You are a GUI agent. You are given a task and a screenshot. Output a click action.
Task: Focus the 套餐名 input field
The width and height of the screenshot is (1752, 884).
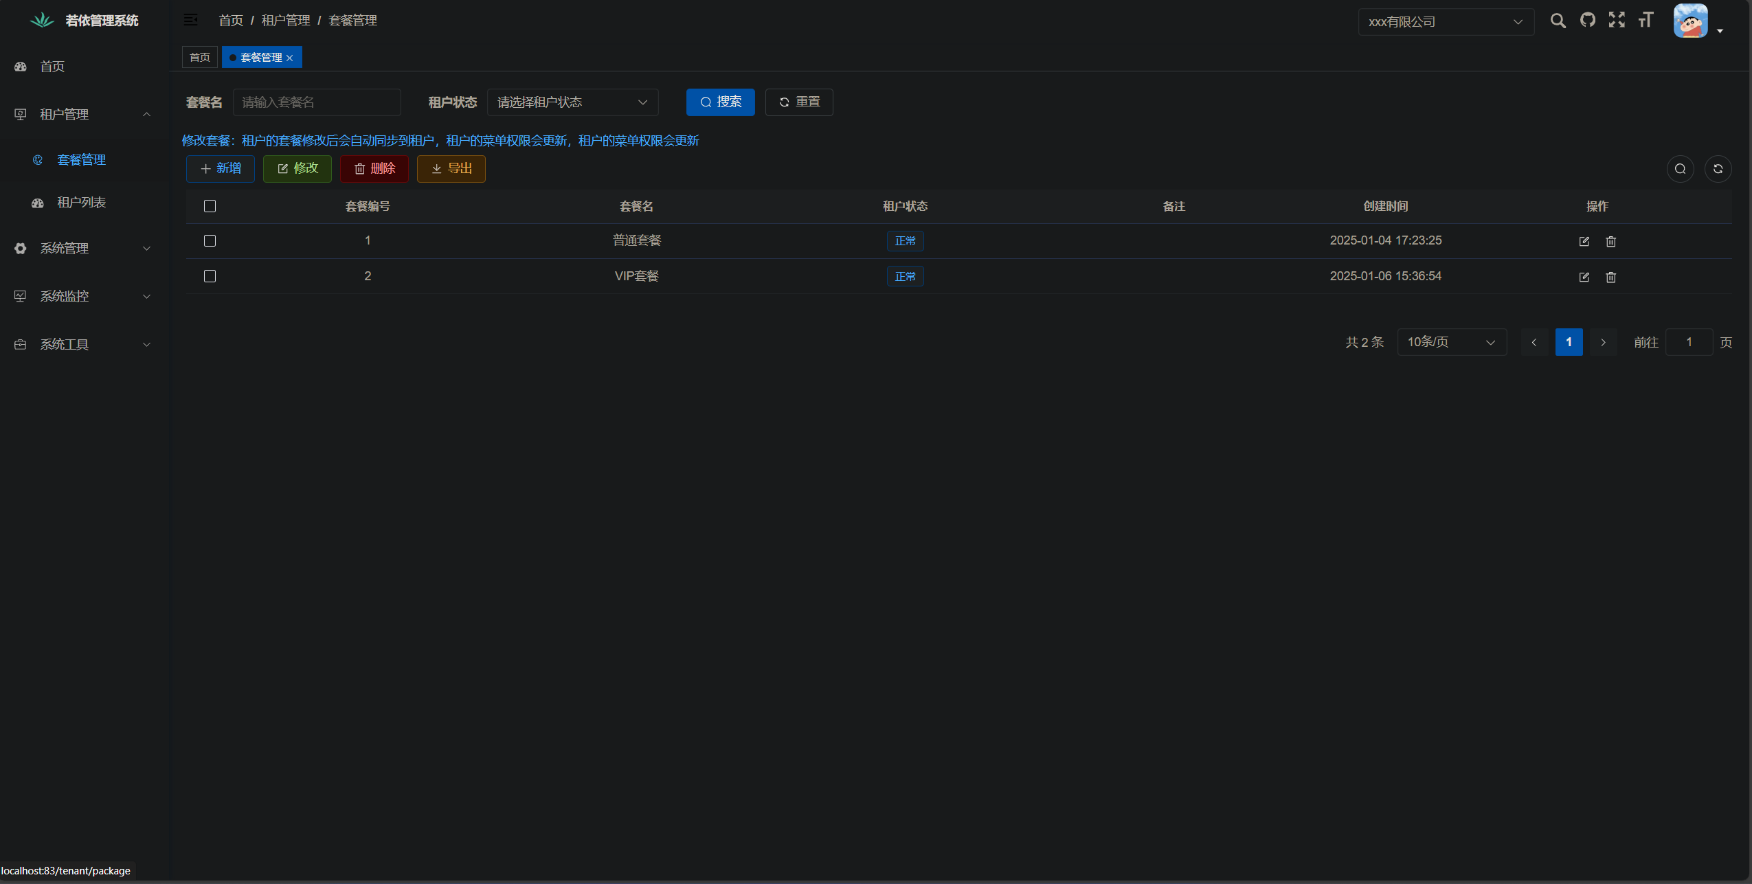click(x=317, y=102)
